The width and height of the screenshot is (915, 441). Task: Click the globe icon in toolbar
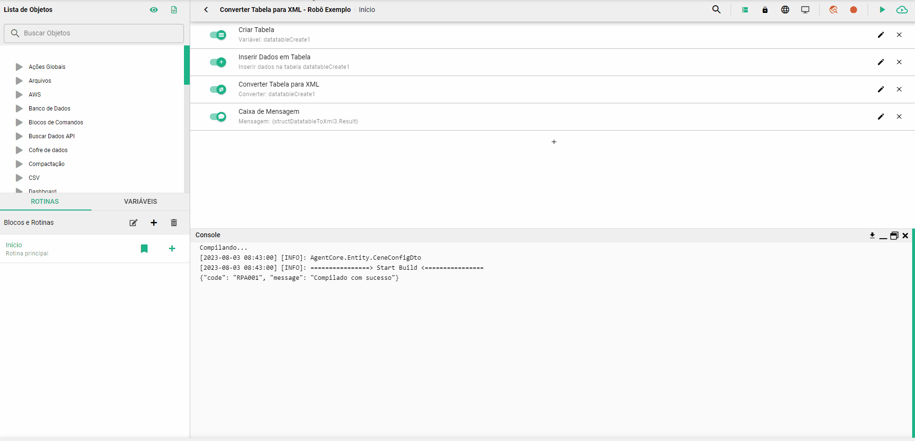pyautogui.click(x=785, y=10)
